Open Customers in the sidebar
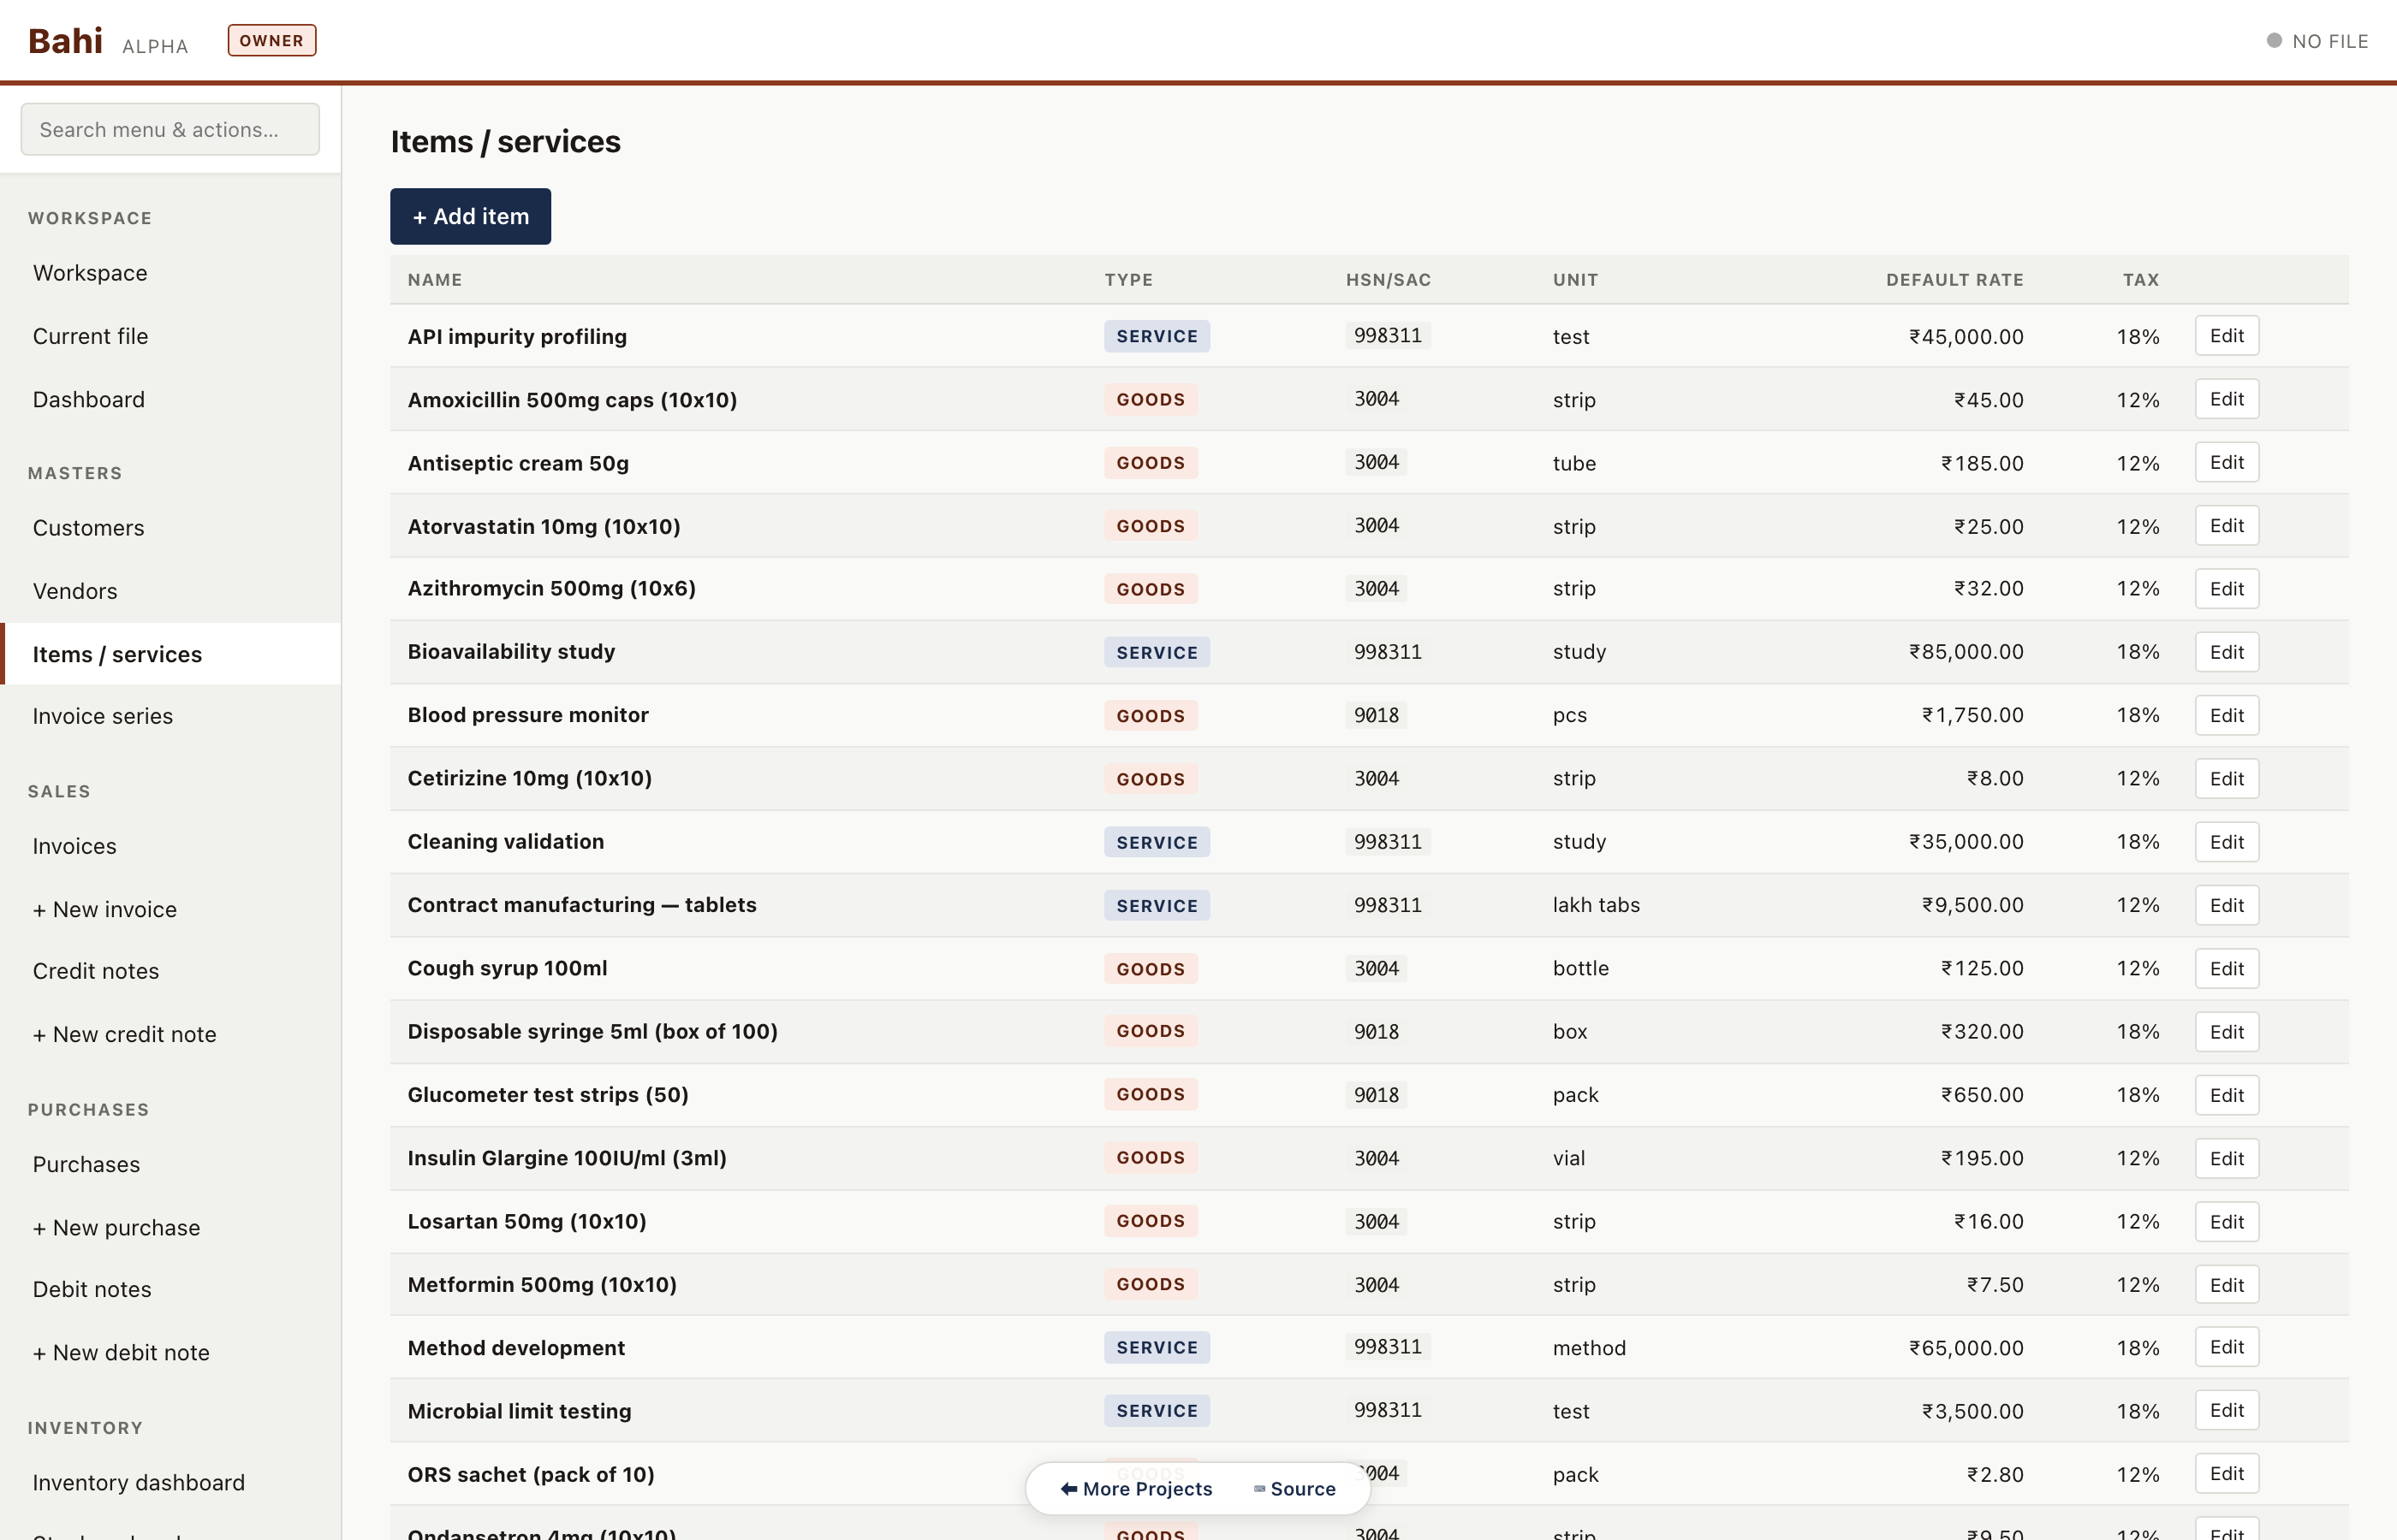This screenshot has height=1540, width=2397. (88, 528)
